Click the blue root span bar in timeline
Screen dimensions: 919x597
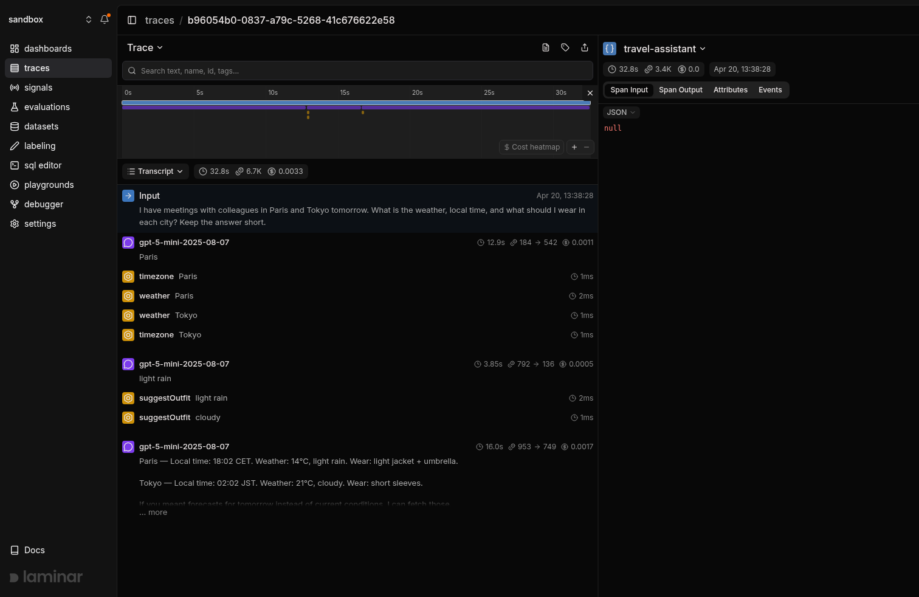click(x=356, y=103)
